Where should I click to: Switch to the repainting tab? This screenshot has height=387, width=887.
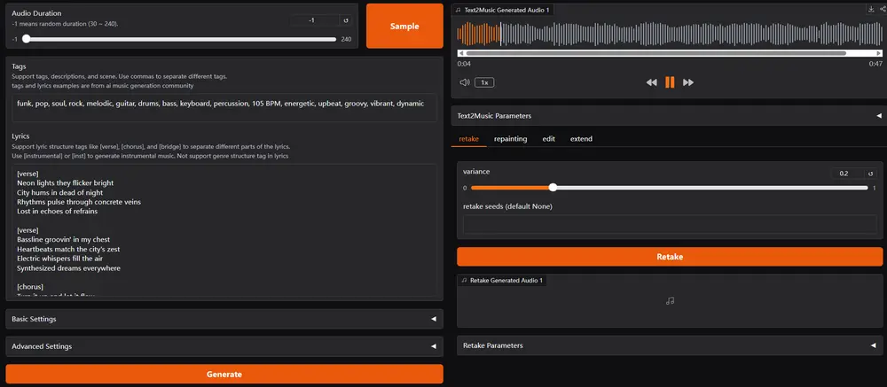coord(510,138)
